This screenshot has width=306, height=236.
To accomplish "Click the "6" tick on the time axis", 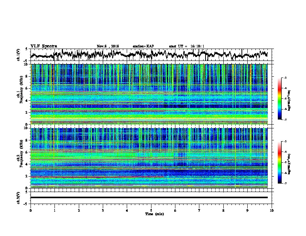I will (175, 211).
